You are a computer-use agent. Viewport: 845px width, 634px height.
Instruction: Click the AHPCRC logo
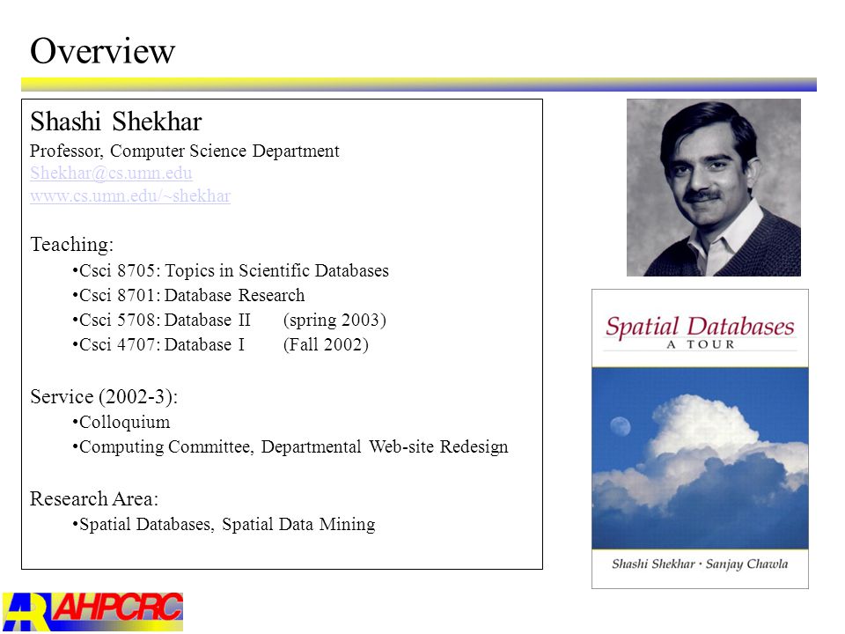(92, 612)
